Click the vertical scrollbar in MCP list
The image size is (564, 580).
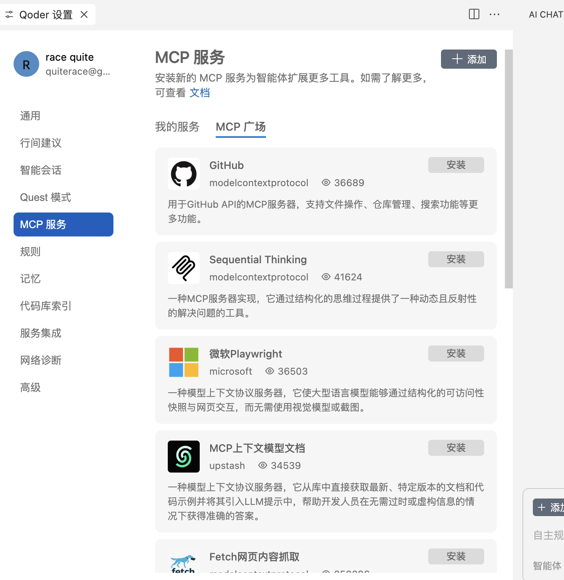click(x=508, y=169)
